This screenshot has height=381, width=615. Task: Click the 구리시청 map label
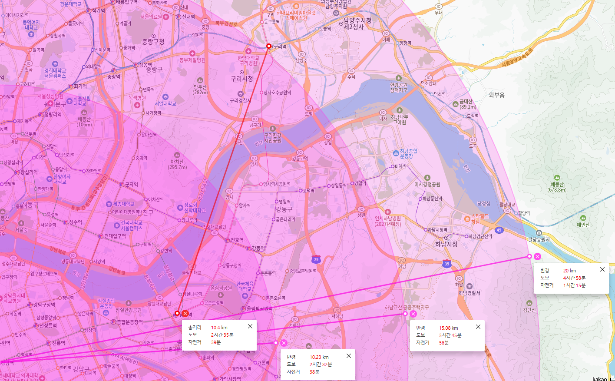[242, 79]
